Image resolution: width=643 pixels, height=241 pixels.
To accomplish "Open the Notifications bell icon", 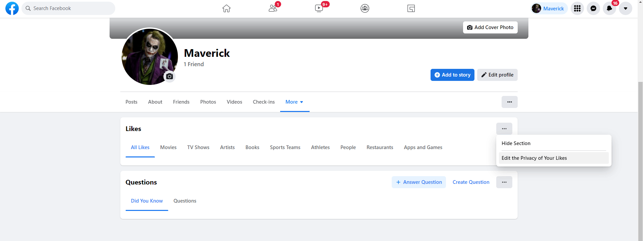I will click(609, 8).
